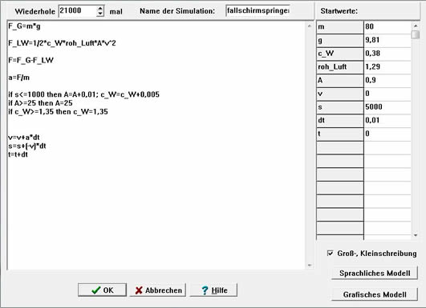The image size is (426, 308).
Task: Select the value cell 80
Action: click(x=387, y=27)
